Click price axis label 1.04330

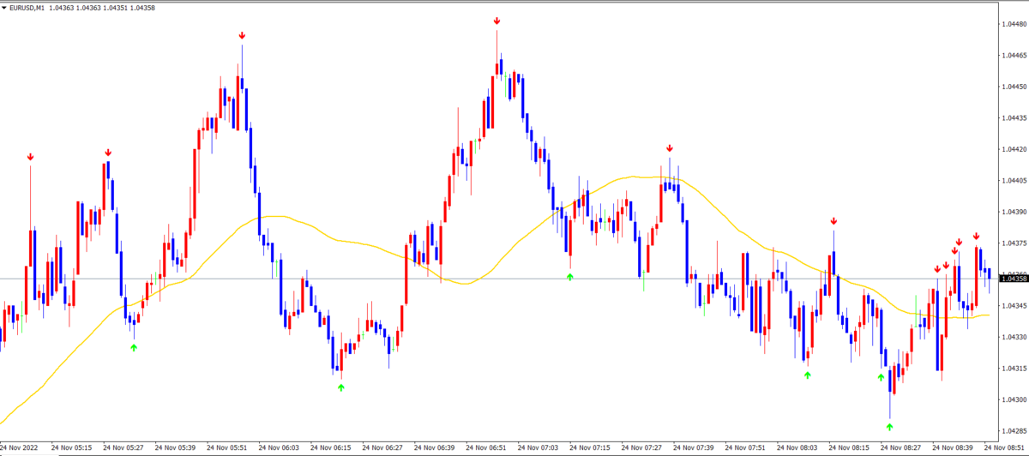[1013, 337]
